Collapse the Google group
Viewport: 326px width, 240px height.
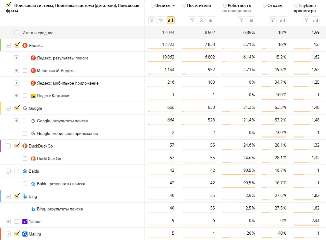pos(8,108)
